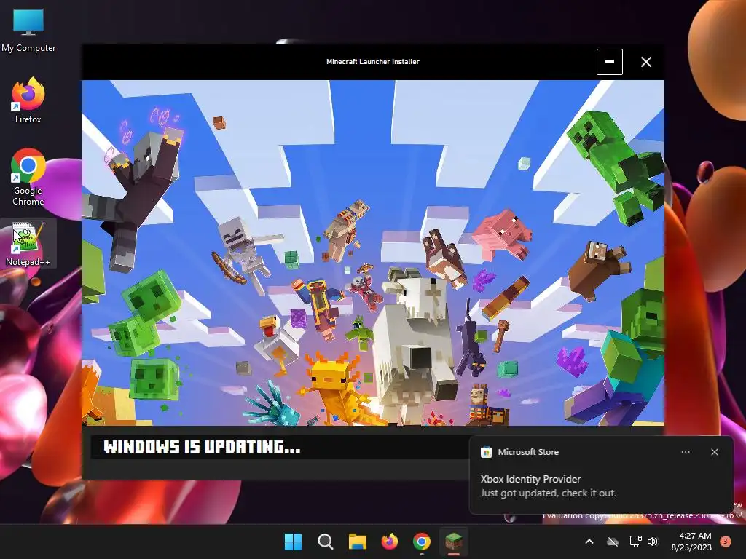Viewport: 746px width, 559px height.
Task: Open the My Computer desktop icon
Action: [28, 31]
